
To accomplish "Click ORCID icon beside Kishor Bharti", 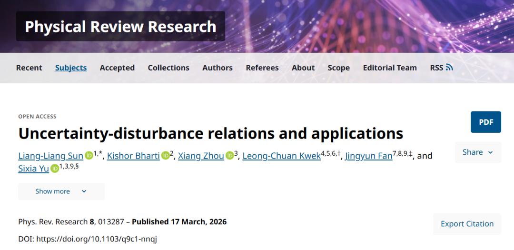I will point(166,156).
